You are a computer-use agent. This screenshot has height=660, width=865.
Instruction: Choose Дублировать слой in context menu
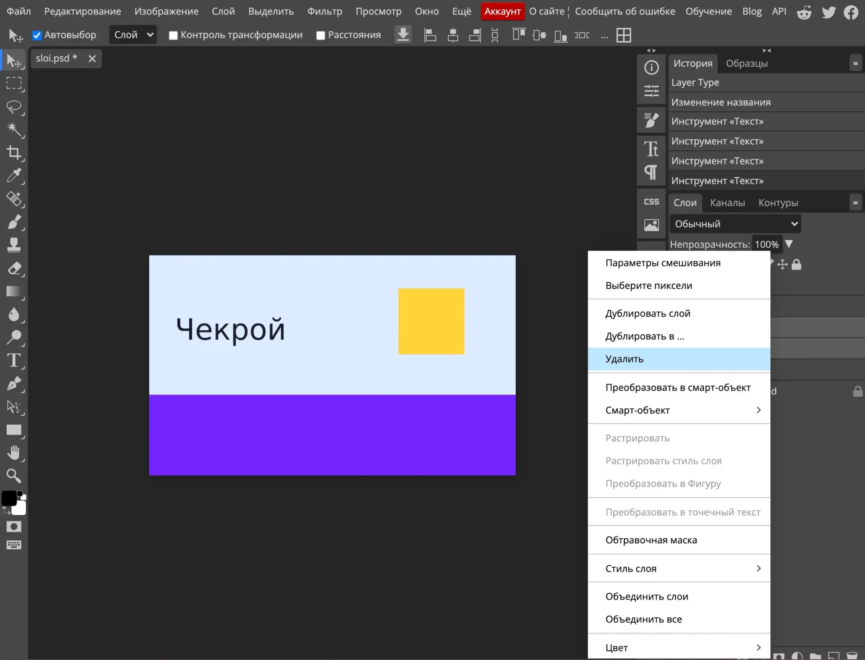click(679, 313)
